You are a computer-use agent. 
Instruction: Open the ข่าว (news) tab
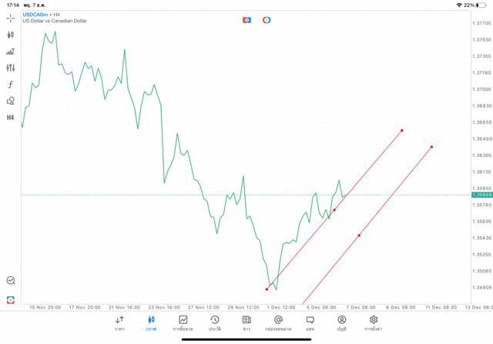tap(246, 322)
